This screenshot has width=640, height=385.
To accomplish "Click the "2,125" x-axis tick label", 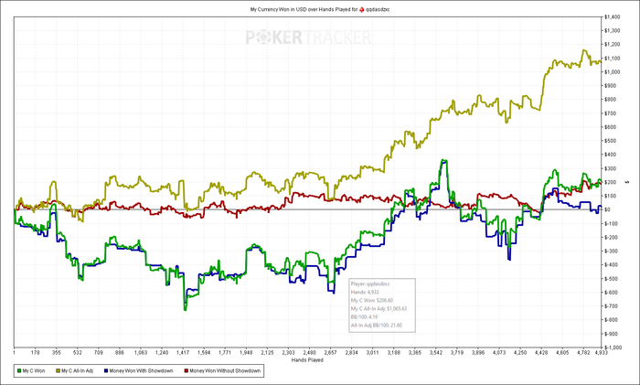I will 267,353.
